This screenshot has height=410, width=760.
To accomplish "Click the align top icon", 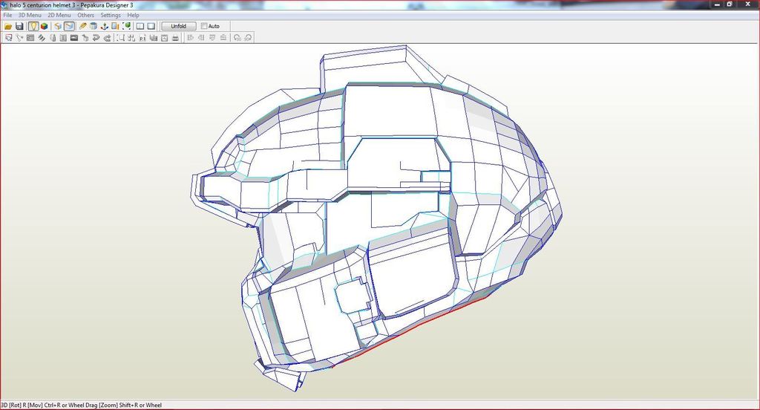I will (212, 37).
